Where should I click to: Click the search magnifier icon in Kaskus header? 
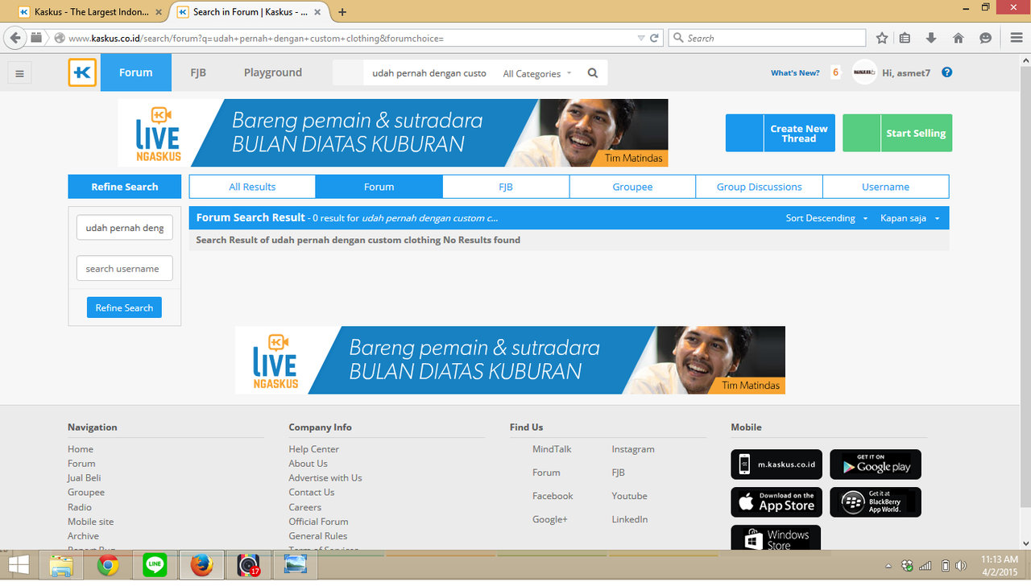(x=593, y=73)
